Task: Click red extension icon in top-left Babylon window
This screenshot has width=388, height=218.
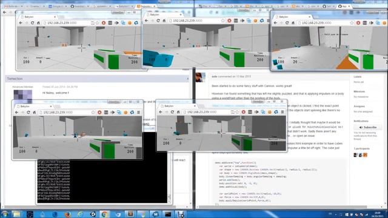Action: coord(104,23)
